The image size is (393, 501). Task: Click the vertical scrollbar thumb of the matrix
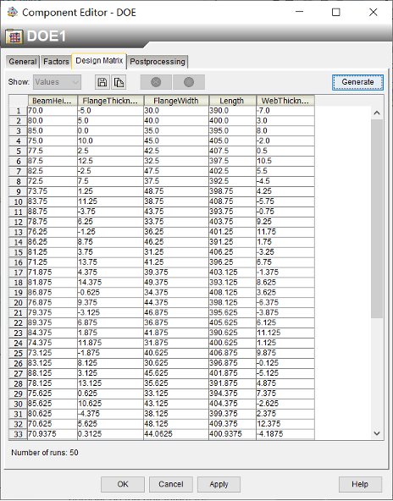click(377, 218)
